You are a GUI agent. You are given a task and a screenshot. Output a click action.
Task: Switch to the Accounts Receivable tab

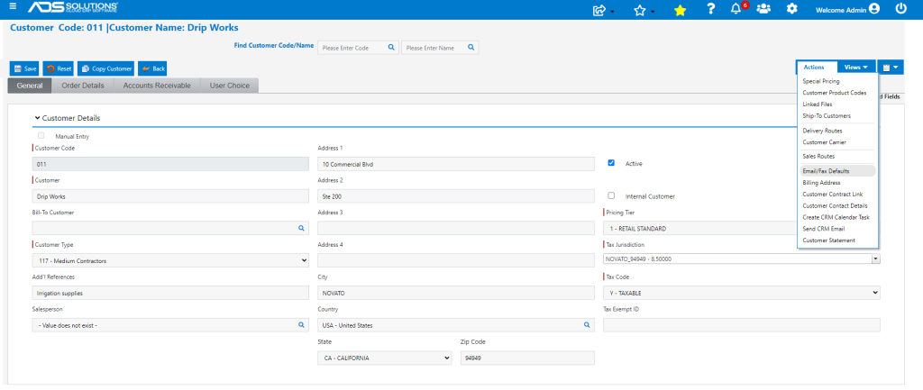click(x=157, y=86)
